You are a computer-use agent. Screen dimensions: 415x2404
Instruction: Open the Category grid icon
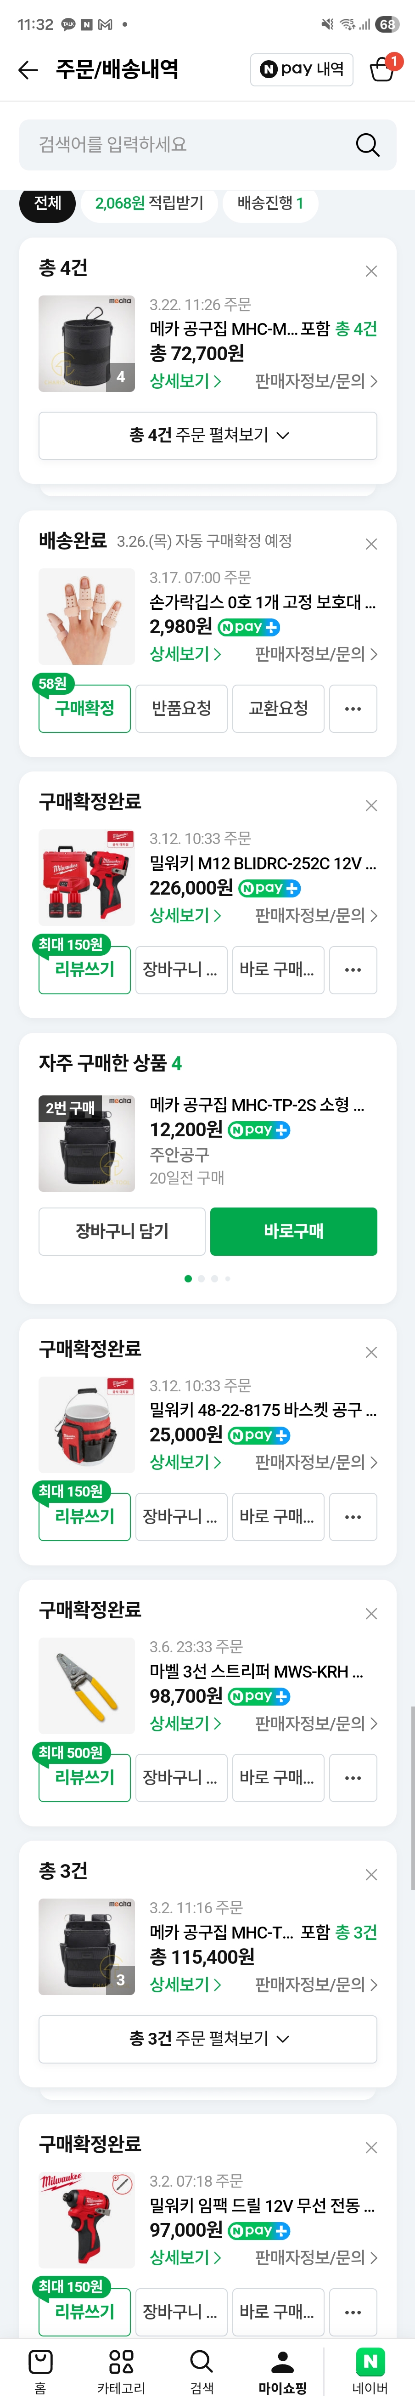point(121,2362)
